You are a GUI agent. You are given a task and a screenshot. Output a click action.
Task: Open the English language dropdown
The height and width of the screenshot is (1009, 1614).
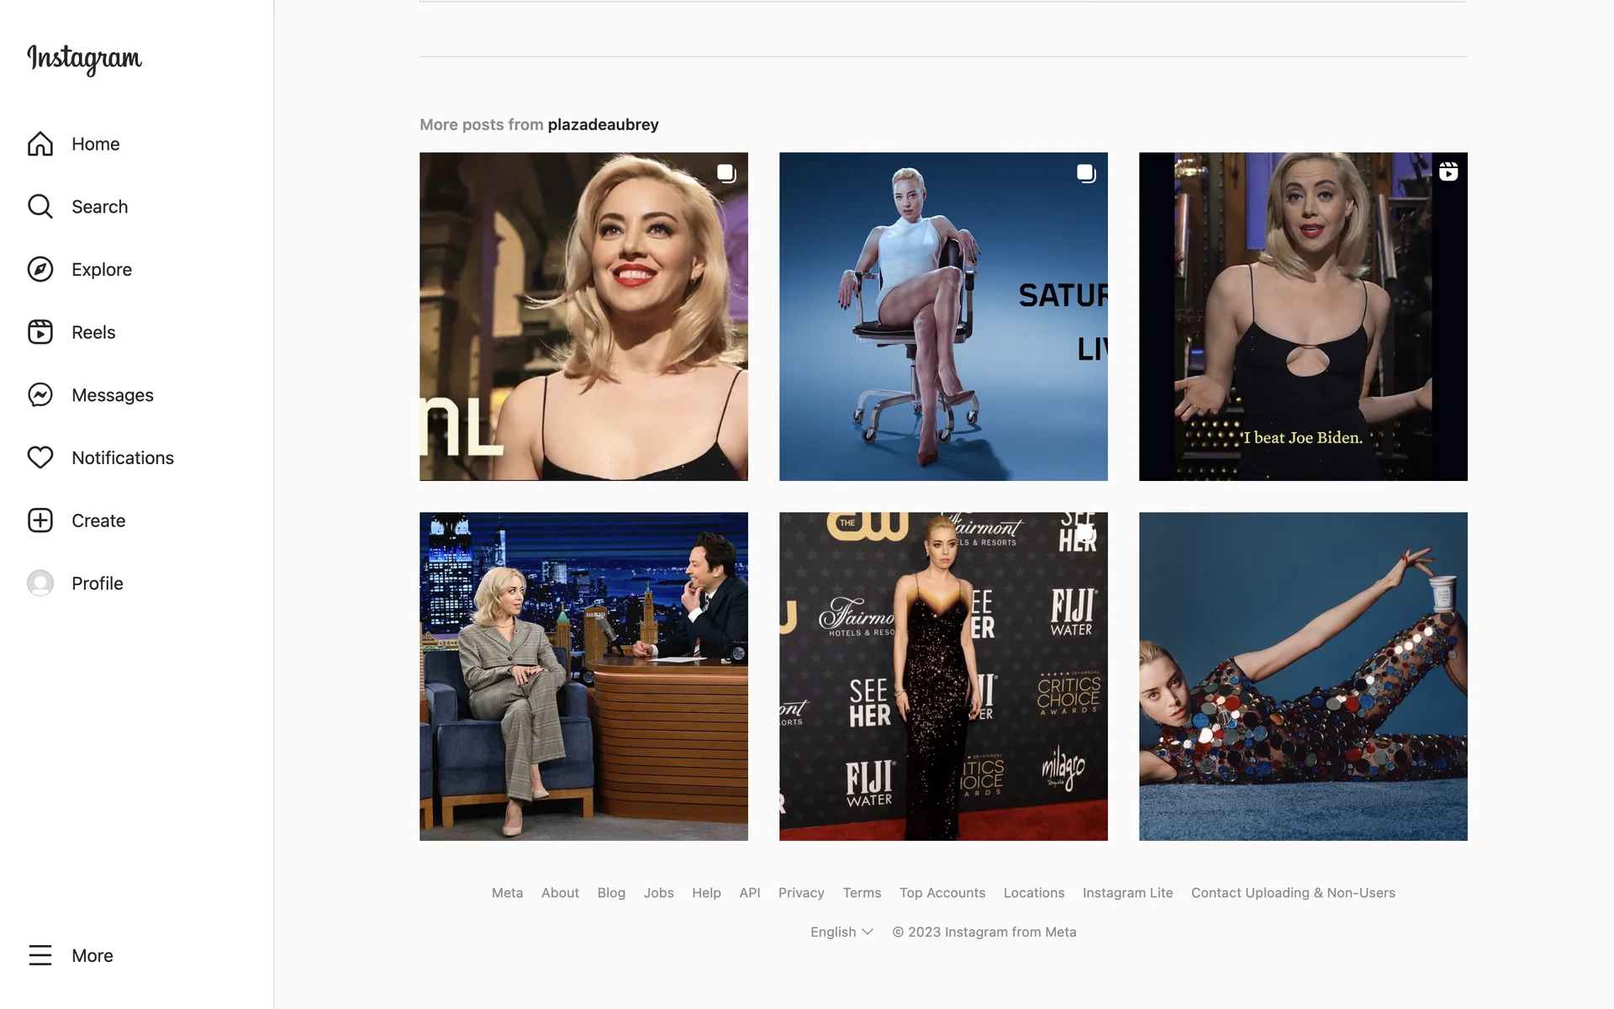click(841, 932)
